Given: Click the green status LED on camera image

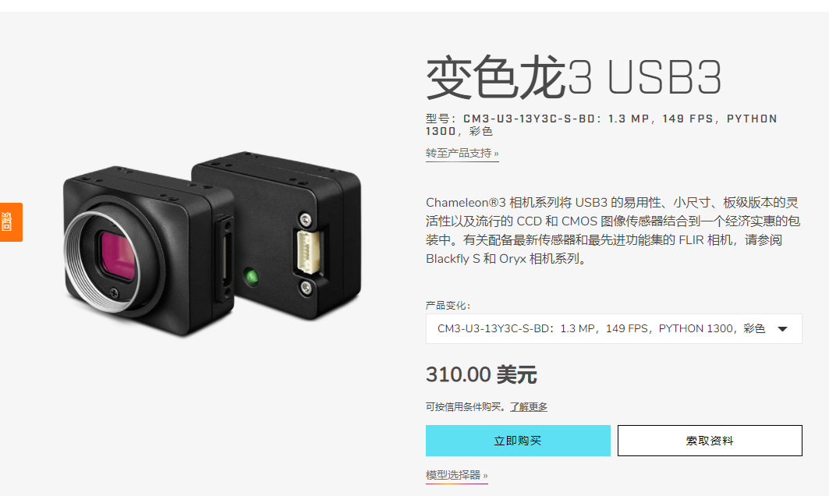Looking at the screenshot, I should point(252,276).
